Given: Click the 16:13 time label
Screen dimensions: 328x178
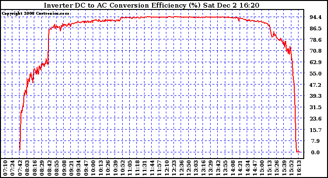Looking at the screenshot, I should (x=299, y=168).
